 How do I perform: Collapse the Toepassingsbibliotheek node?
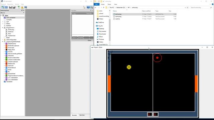point(3,42)
